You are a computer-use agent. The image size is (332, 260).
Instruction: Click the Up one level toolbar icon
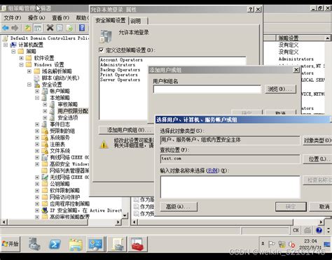[28, 28]
